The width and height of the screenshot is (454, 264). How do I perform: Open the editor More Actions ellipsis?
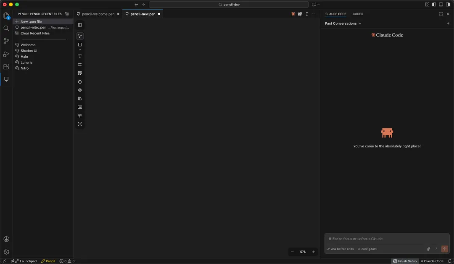pyautogui.click(x=314, y=14)
